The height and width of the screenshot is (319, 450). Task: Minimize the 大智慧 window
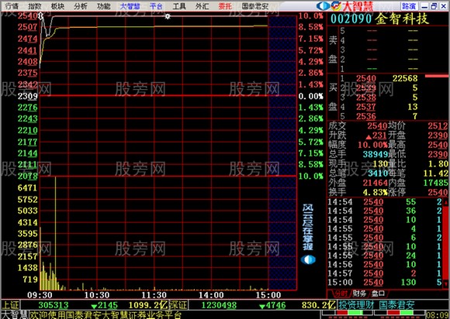[425, 6]
